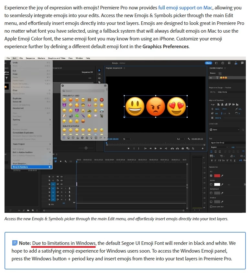Viewport: 252px width, 273px height.
Task: Toggle the Fill checkbox
Action: point(211,176)
